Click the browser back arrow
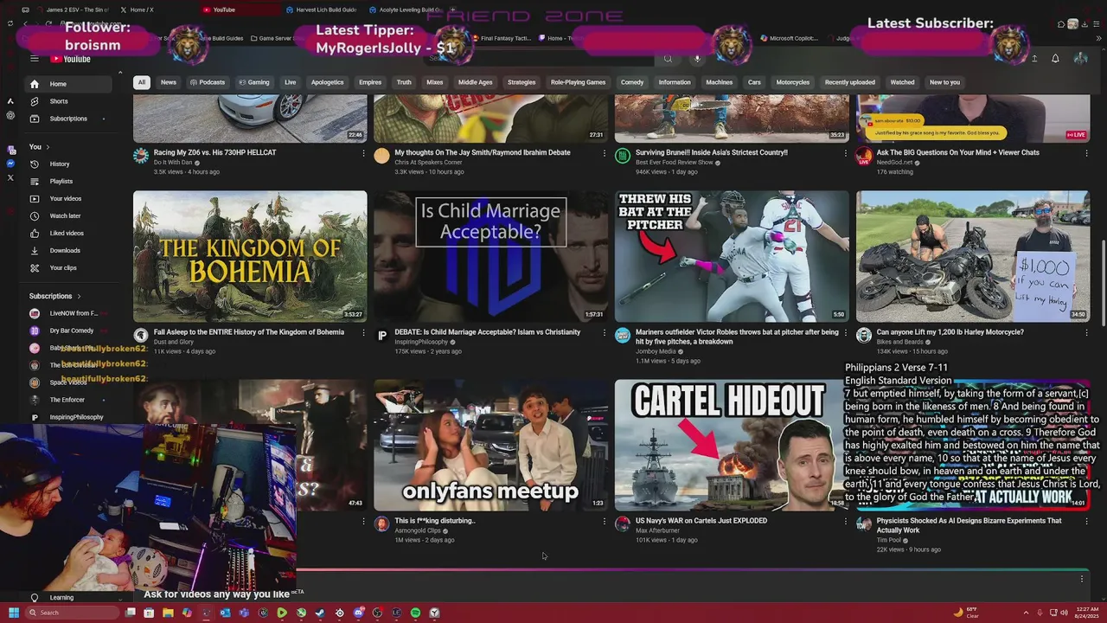This screenshot has height=623, width=1107. [x=25, y=23]
